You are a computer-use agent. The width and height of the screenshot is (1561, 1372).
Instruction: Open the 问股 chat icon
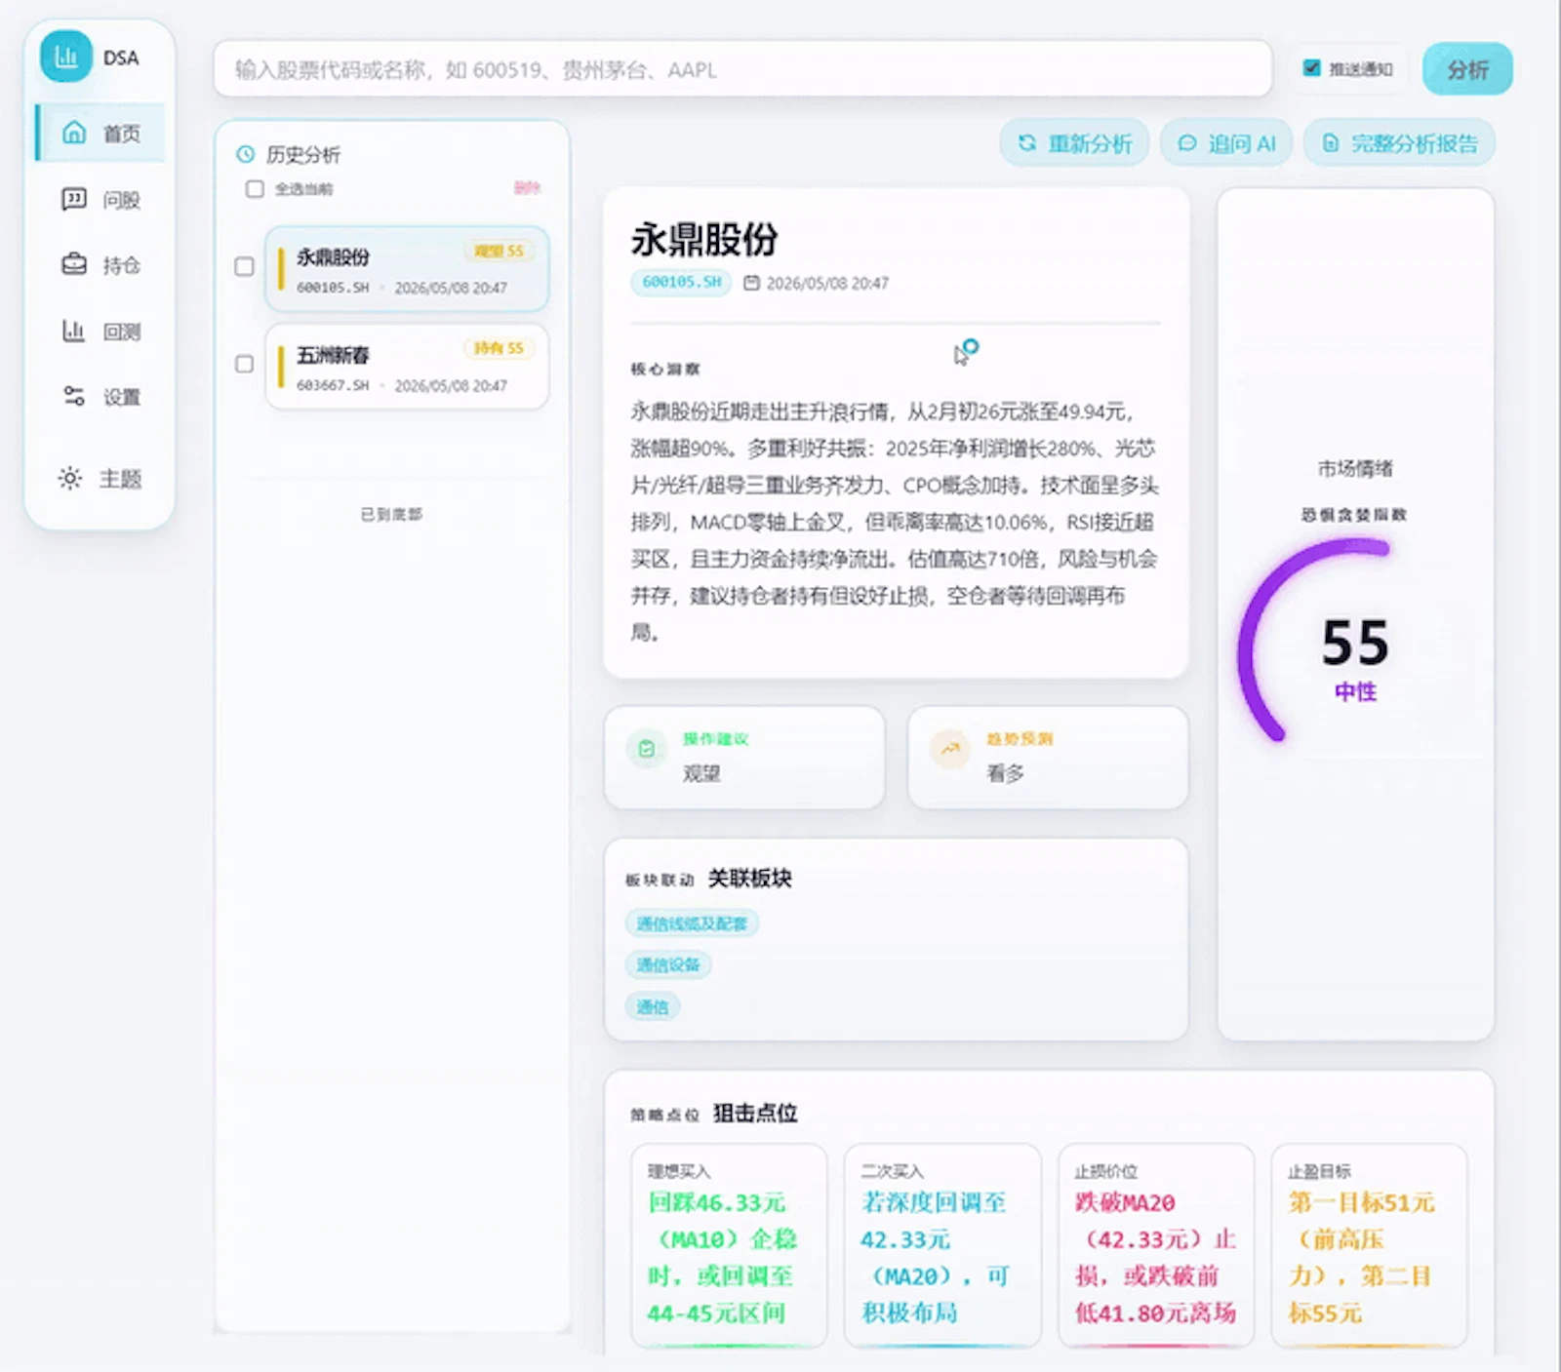click(x=74, y=199)
